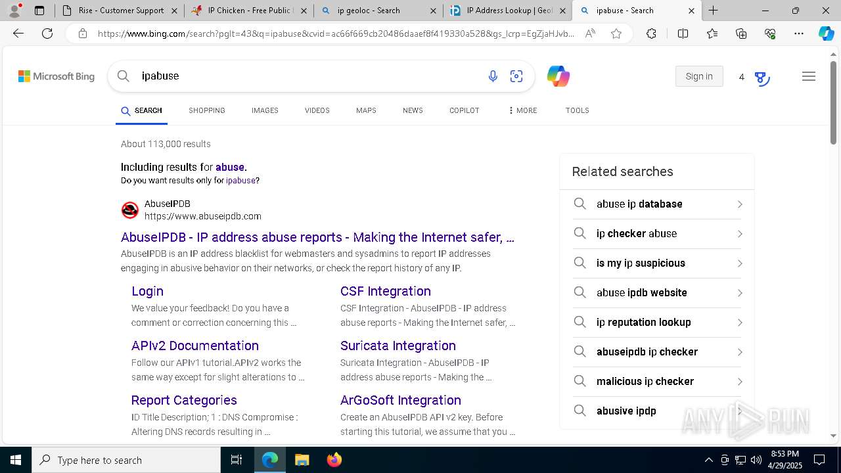This screenshot has width=841, height=473.
Task: Click the page vertical scrollbar thumb
Action: [833, 102]
